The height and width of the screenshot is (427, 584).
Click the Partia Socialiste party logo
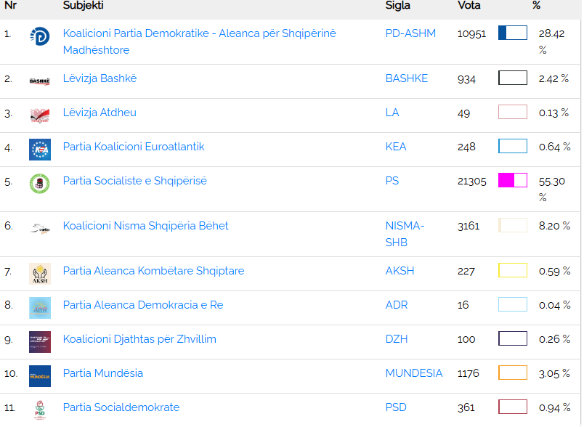tap(39, 184)
